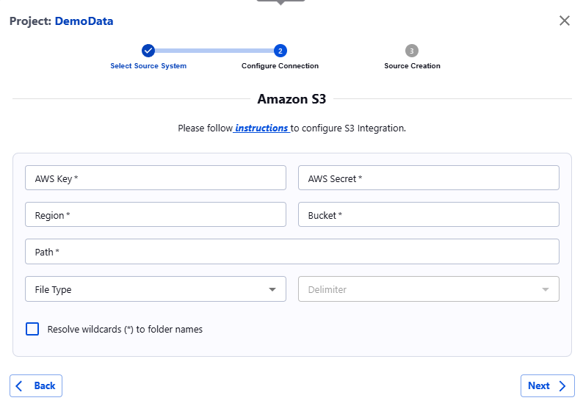Select the Configure Connection step label

[x=280, y=66]
